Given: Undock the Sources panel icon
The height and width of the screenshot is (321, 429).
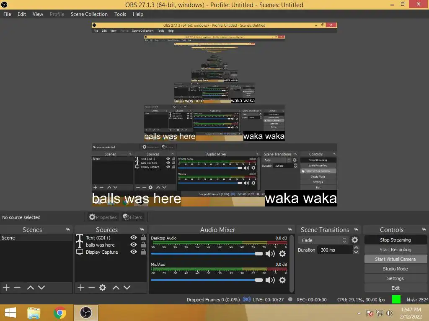Looking at the screenshot, I should 142,229.
